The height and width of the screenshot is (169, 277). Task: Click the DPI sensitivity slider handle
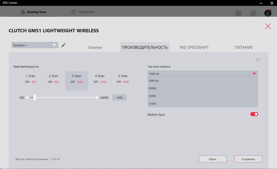click(x=35, y=98)
